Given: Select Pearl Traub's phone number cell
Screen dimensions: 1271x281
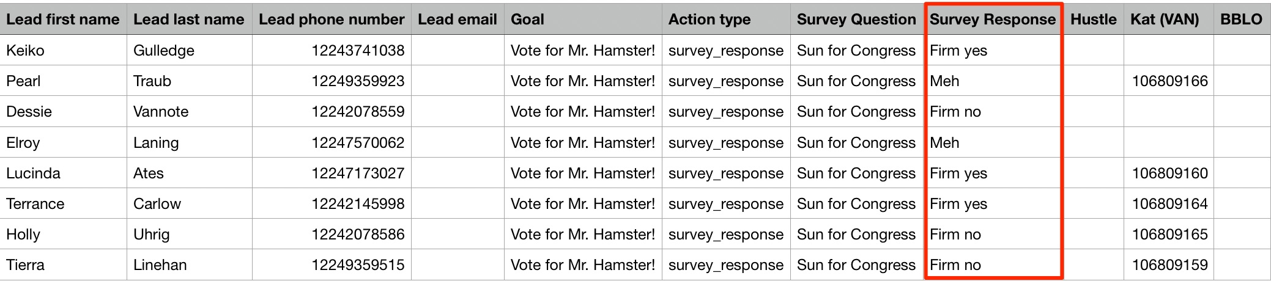Looking at the screenshot, I should [x=332, y=81].
